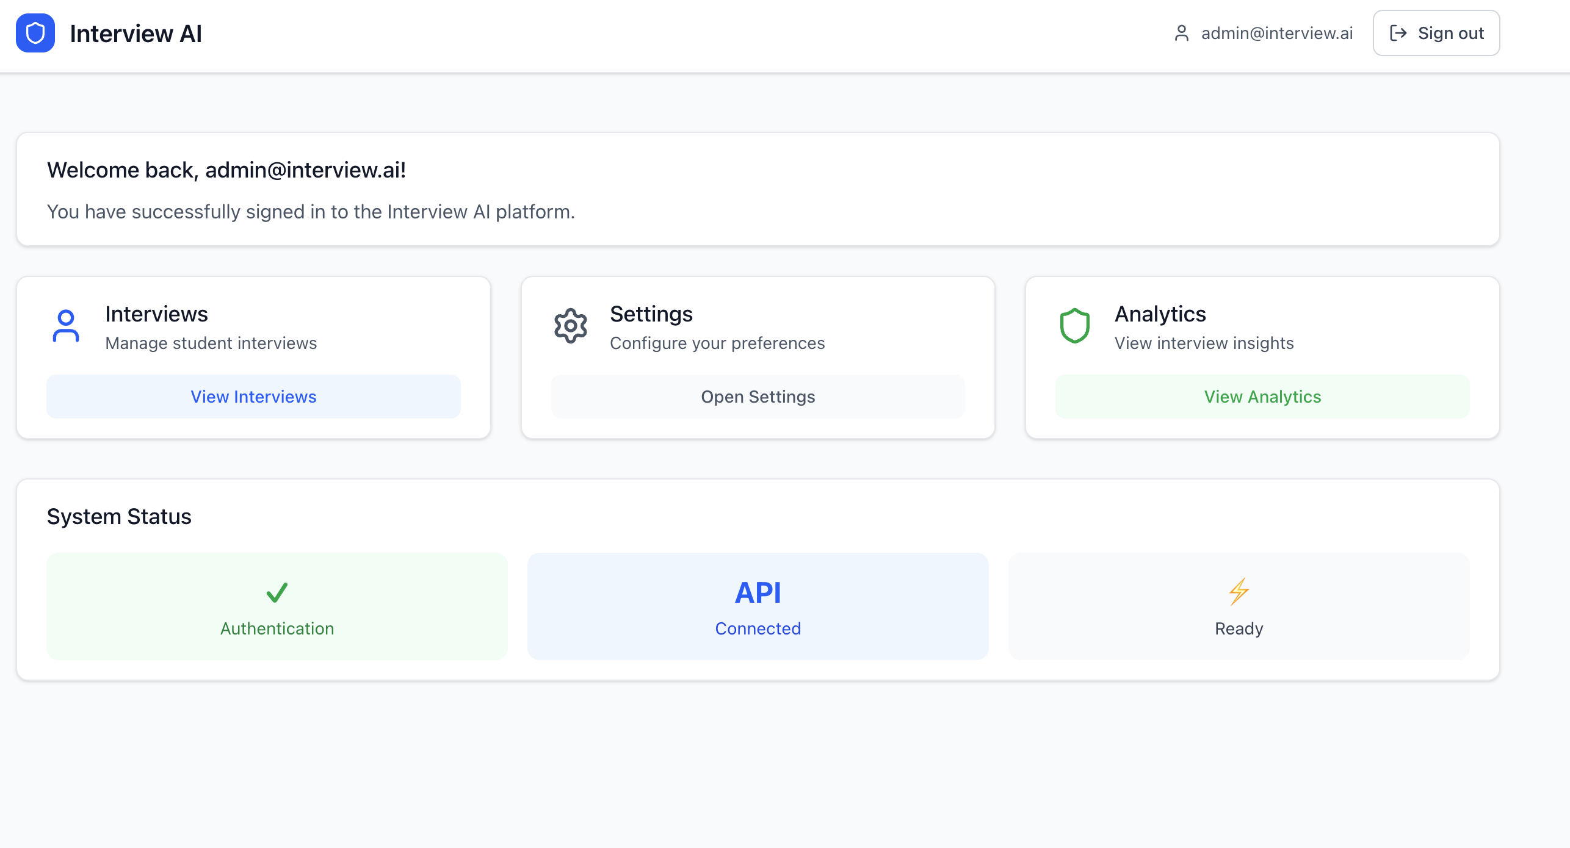Click the Analytics green shield icon
The width and height of the screenshot is (1570, 848).
[1074, 325]
